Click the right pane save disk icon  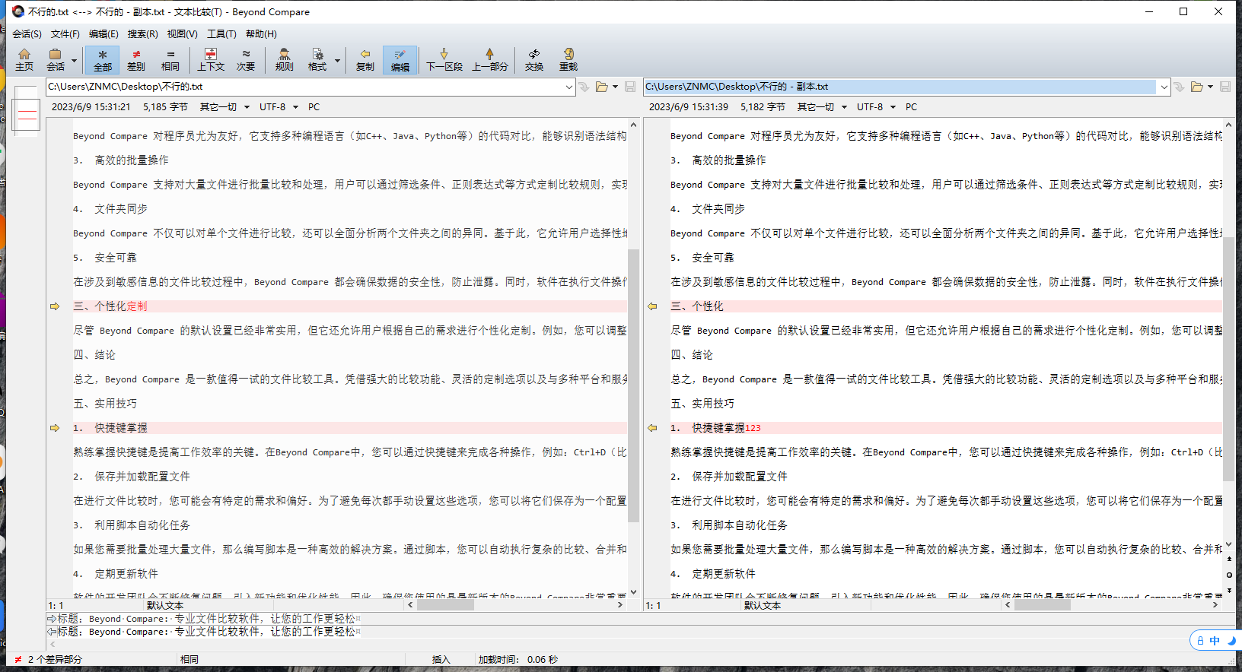point(1225,87)
